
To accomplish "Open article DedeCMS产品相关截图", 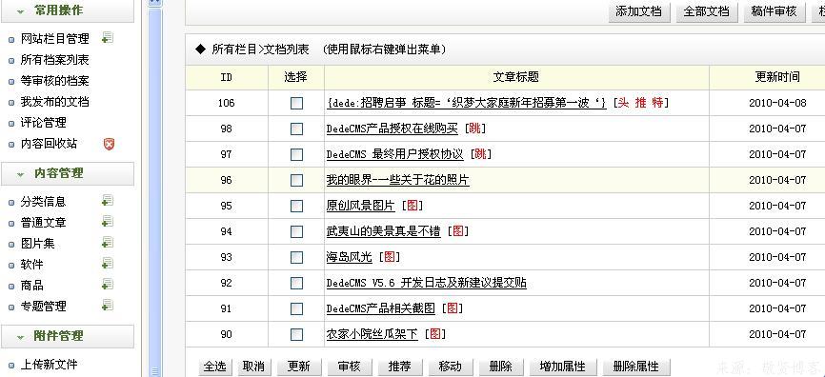I will coord(380,308).
